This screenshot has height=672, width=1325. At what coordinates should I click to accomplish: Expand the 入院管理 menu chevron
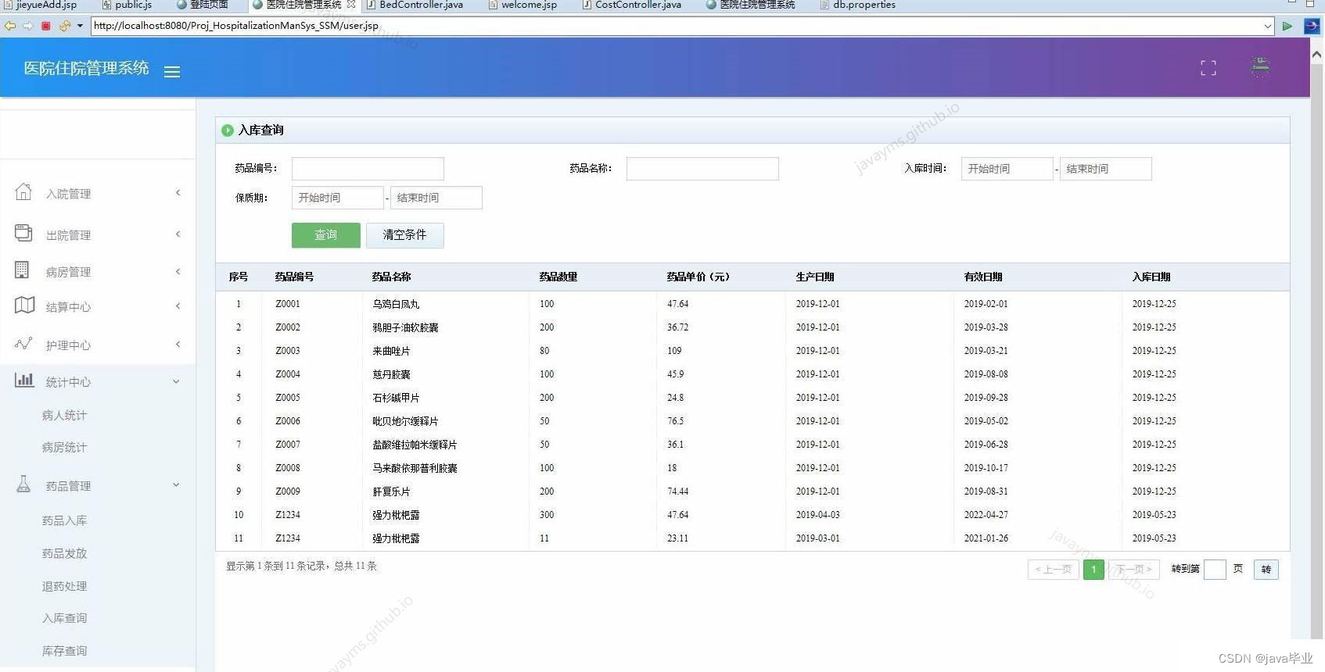(178, 192)
